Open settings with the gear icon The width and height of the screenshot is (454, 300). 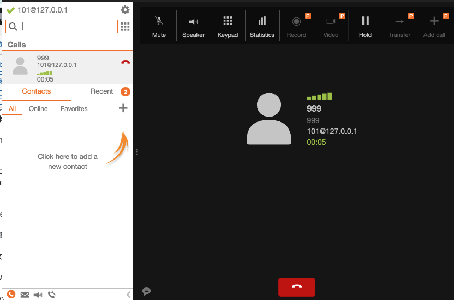125,10
